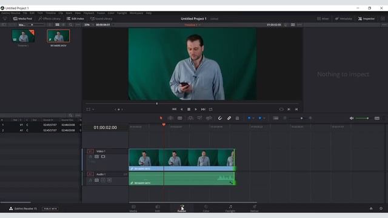Toggle the position lock padlock icon

237,118
